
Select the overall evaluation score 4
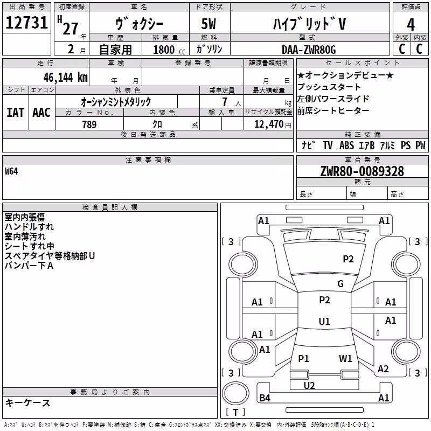pos(411,24)
